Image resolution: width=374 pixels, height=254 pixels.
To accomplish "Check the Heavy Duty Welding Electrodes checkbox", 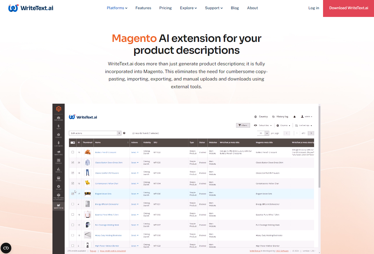I will [73, 235].
